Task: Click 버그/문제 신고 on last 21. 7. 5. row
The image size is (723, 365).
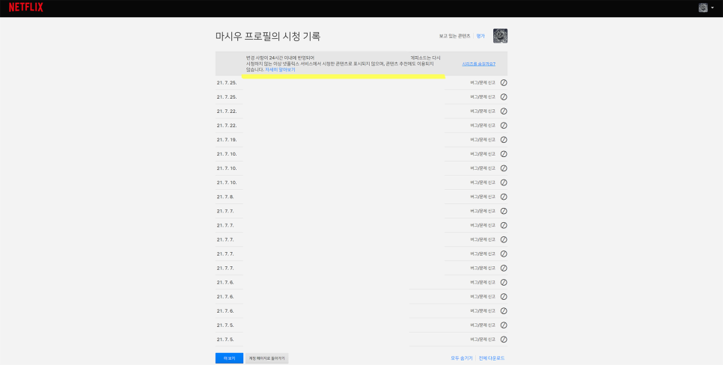Action: coord(483,340)
